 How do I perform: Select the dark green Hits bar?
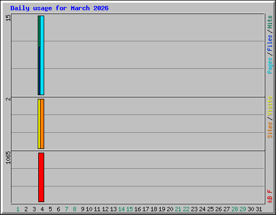(39, 31)
